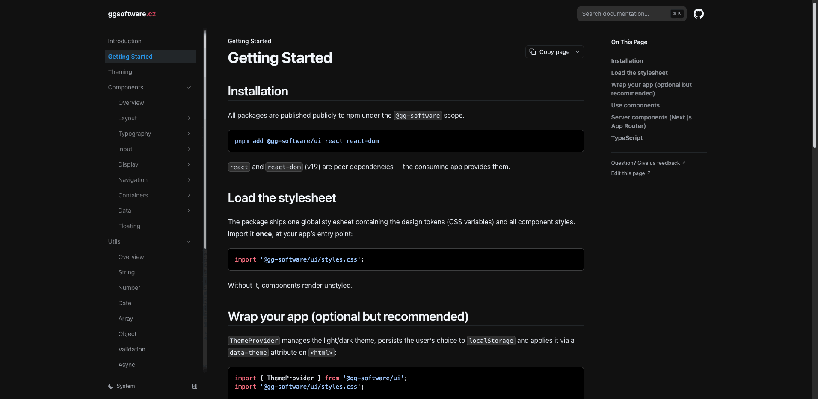Jump to Wrap your app in outline
Image resolution: width=818 pixels, height=399 pixels.
(651, 89)
